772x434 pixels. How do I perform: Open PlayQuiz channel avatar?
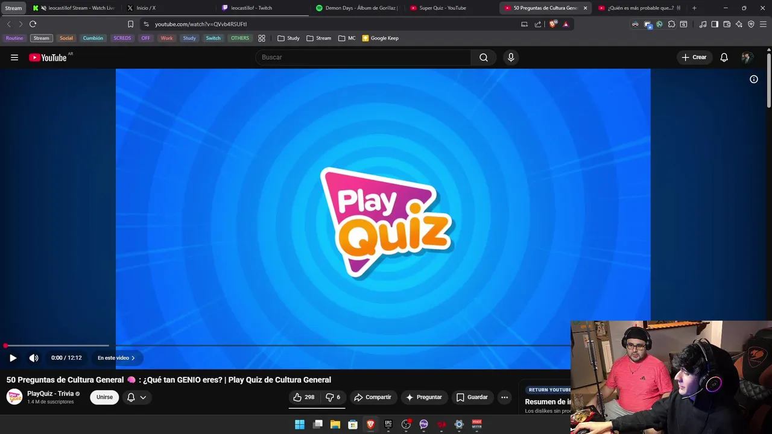coord(14,397)
